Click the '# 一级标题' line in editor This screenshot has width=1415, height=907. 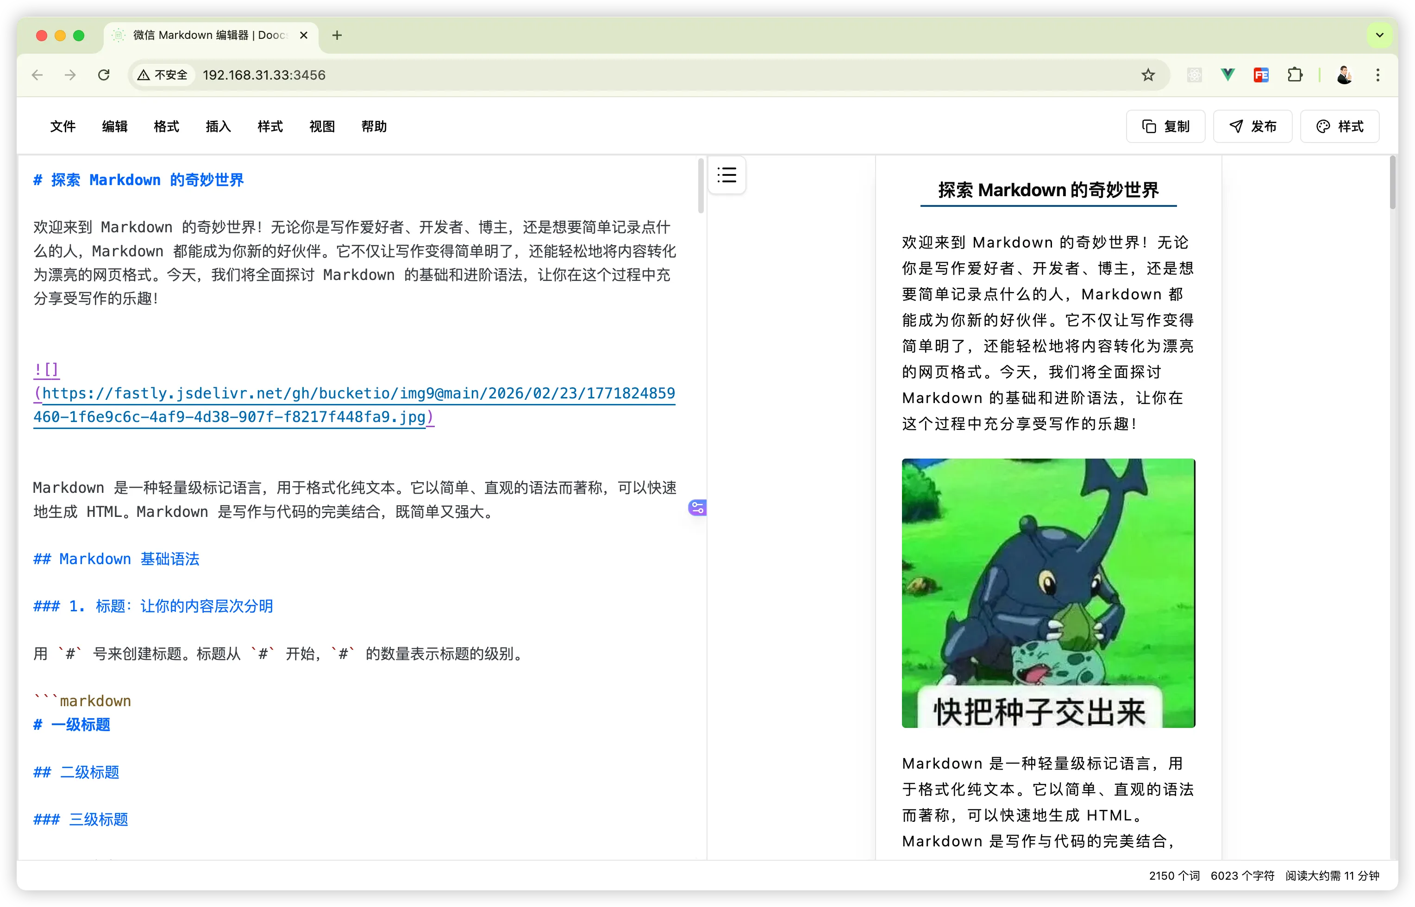(x=72, y=724)
